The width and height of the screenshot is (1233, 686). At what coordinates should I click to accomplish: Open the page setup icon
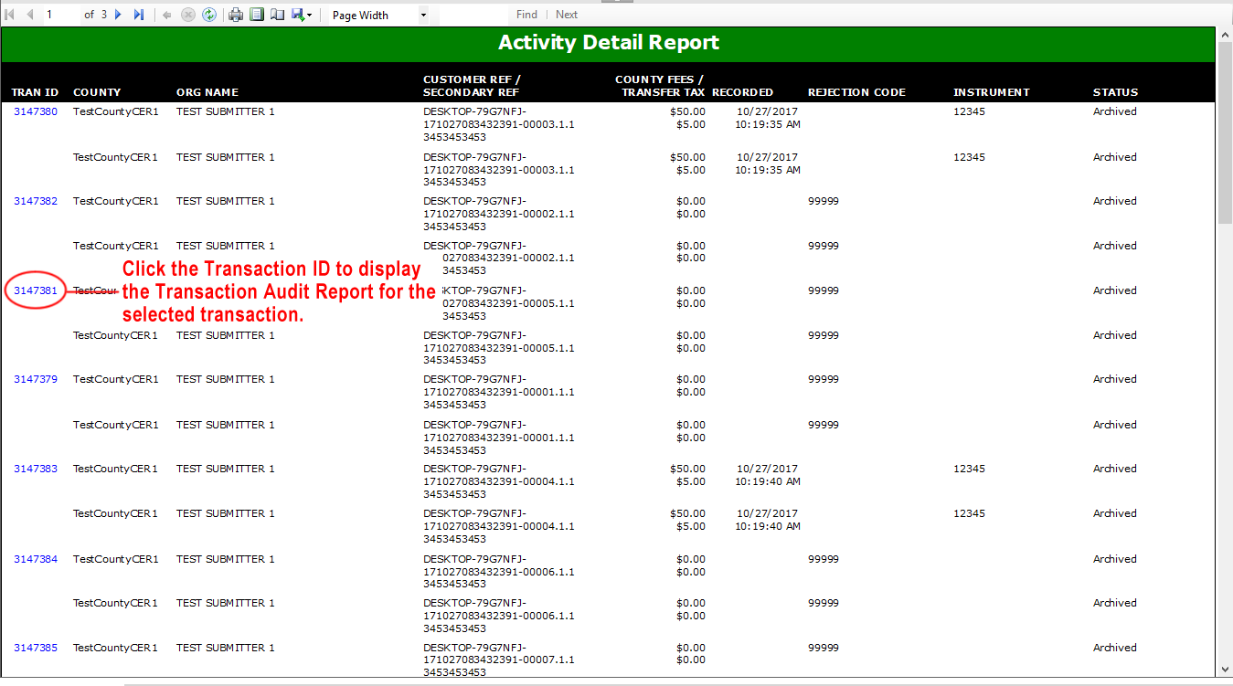click(277, 15)
